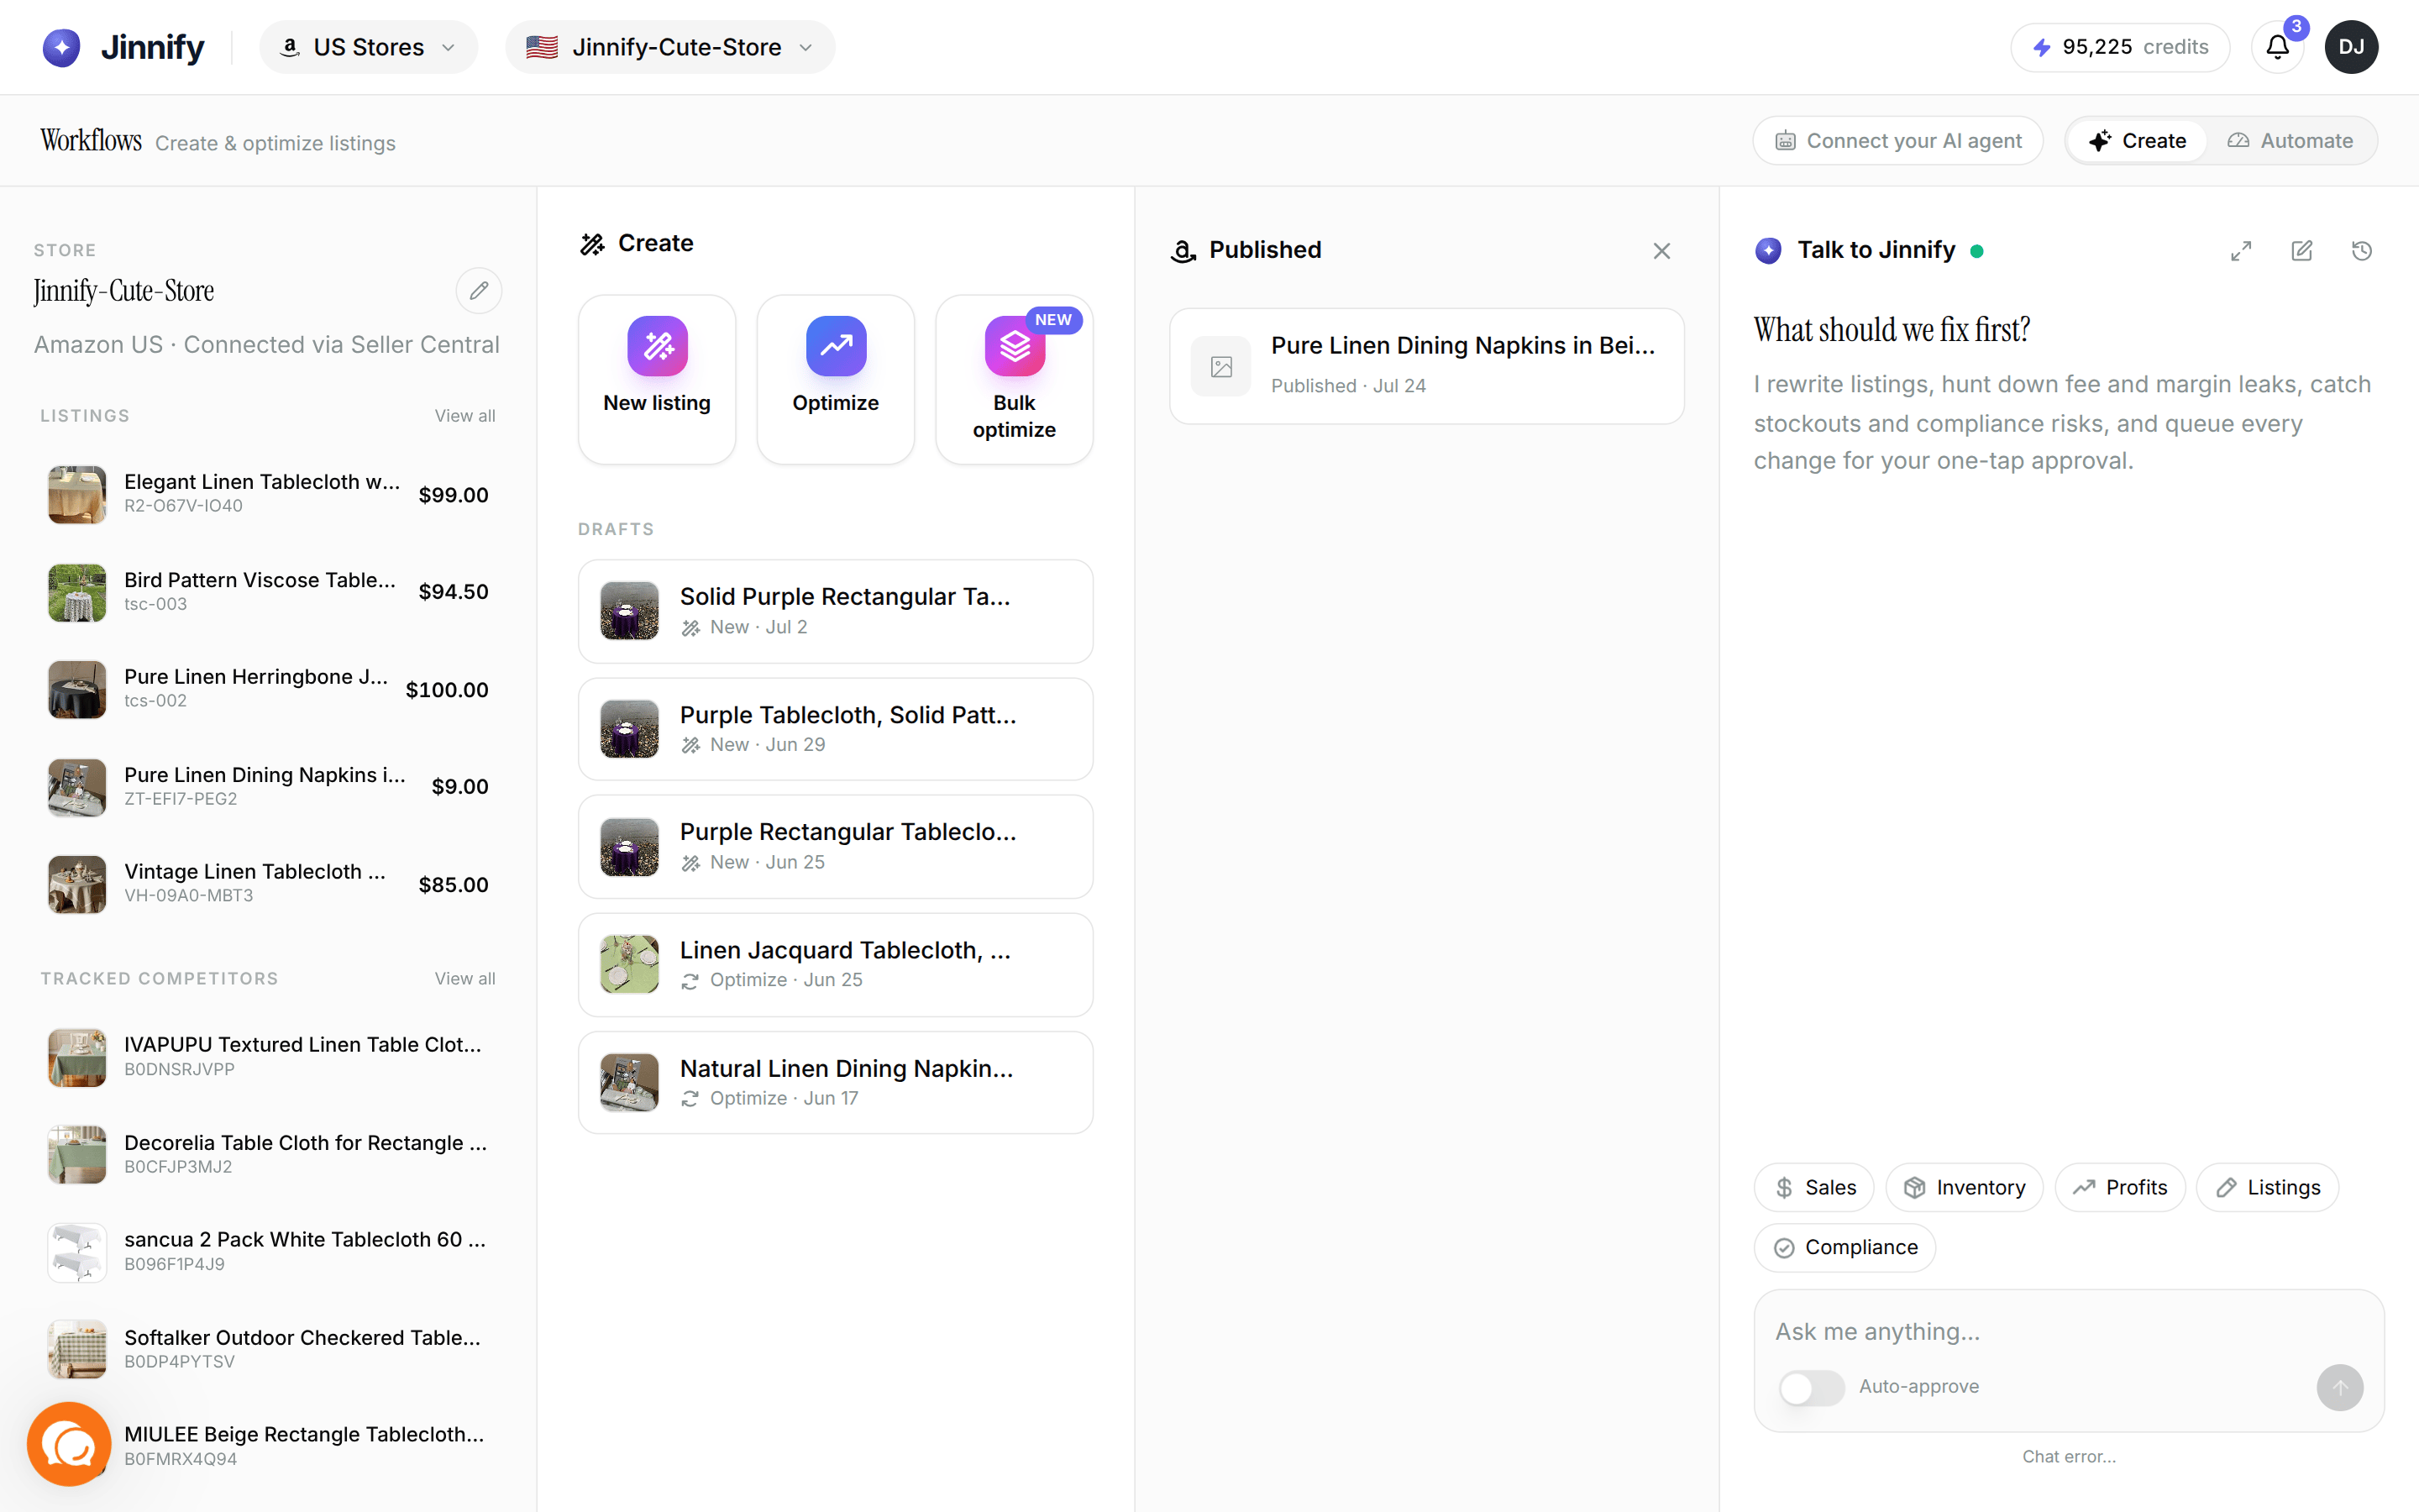This screenshot has height=1512, width=2419.
Task: Open the notifications bell
Action: click(x=2277, y=47)
